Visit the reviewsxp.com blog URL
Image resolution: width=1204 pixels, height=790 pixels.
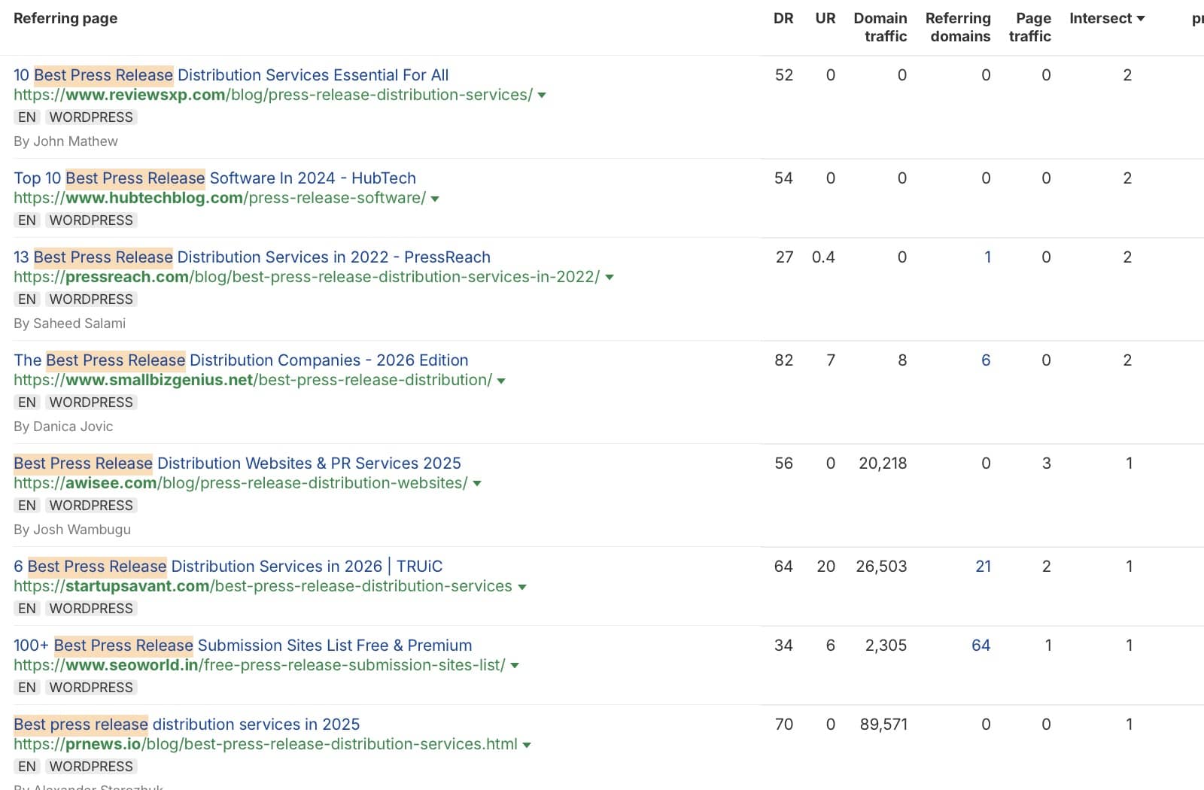point(273,95)
